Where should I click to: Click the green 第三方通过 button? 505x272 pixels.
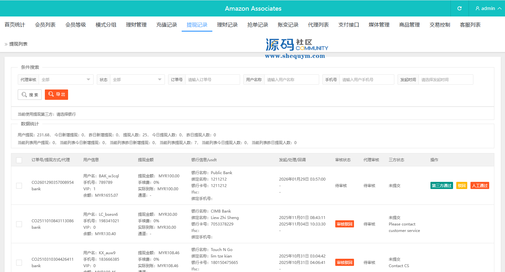tap(441, 185)
